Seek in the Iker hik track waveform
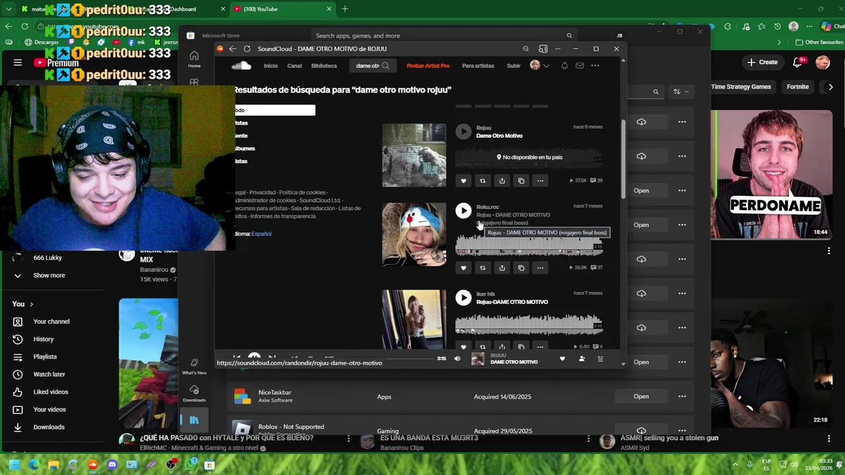The image size is (845, 475). 529,325
